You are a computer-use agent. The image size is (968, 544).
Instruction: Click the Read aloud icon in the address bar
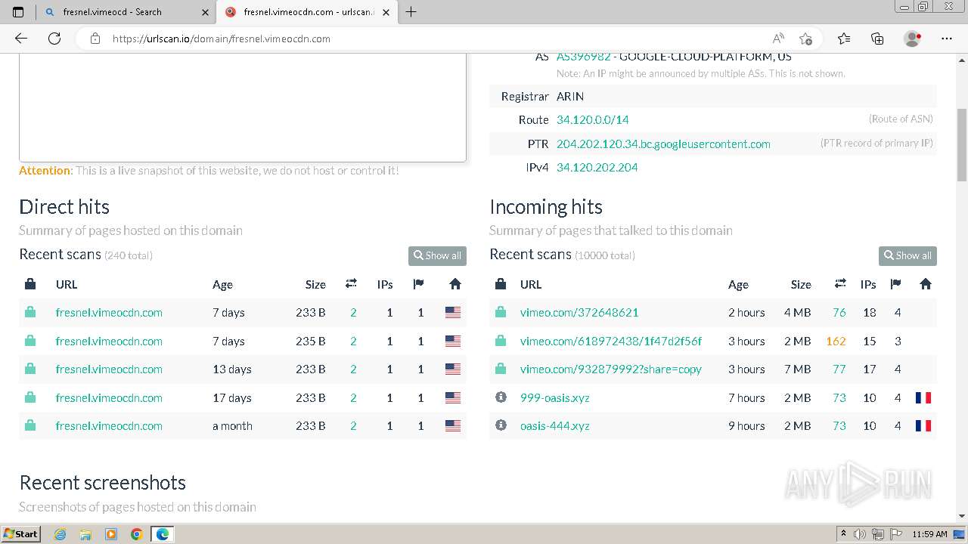pos(778,39)
